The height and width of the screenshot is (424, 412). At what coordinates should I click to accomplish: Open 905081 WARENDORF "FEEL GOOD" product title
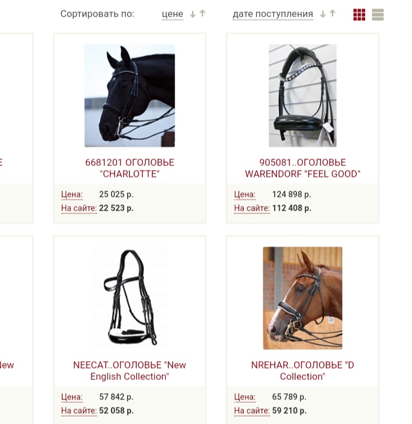303,168
